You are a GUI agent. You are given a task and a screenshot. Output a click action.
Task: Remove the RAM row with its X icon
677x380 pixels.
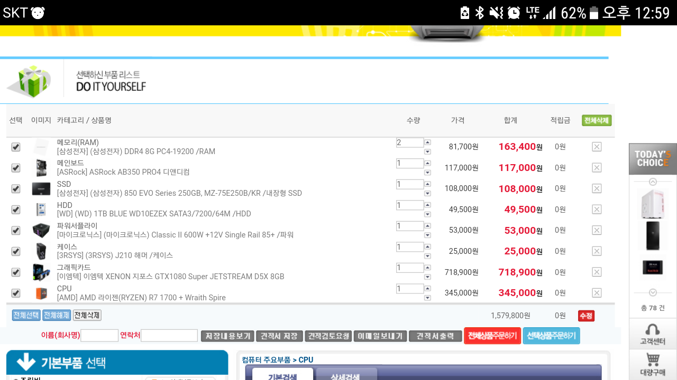[x=597, y=147]
